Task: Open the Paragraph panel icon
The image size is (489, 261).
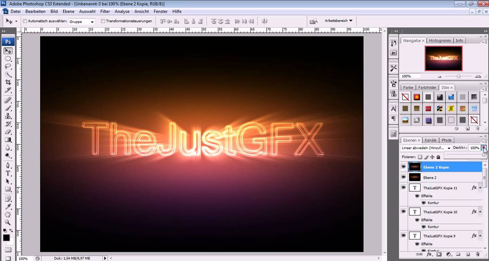Action: (393, 119)
